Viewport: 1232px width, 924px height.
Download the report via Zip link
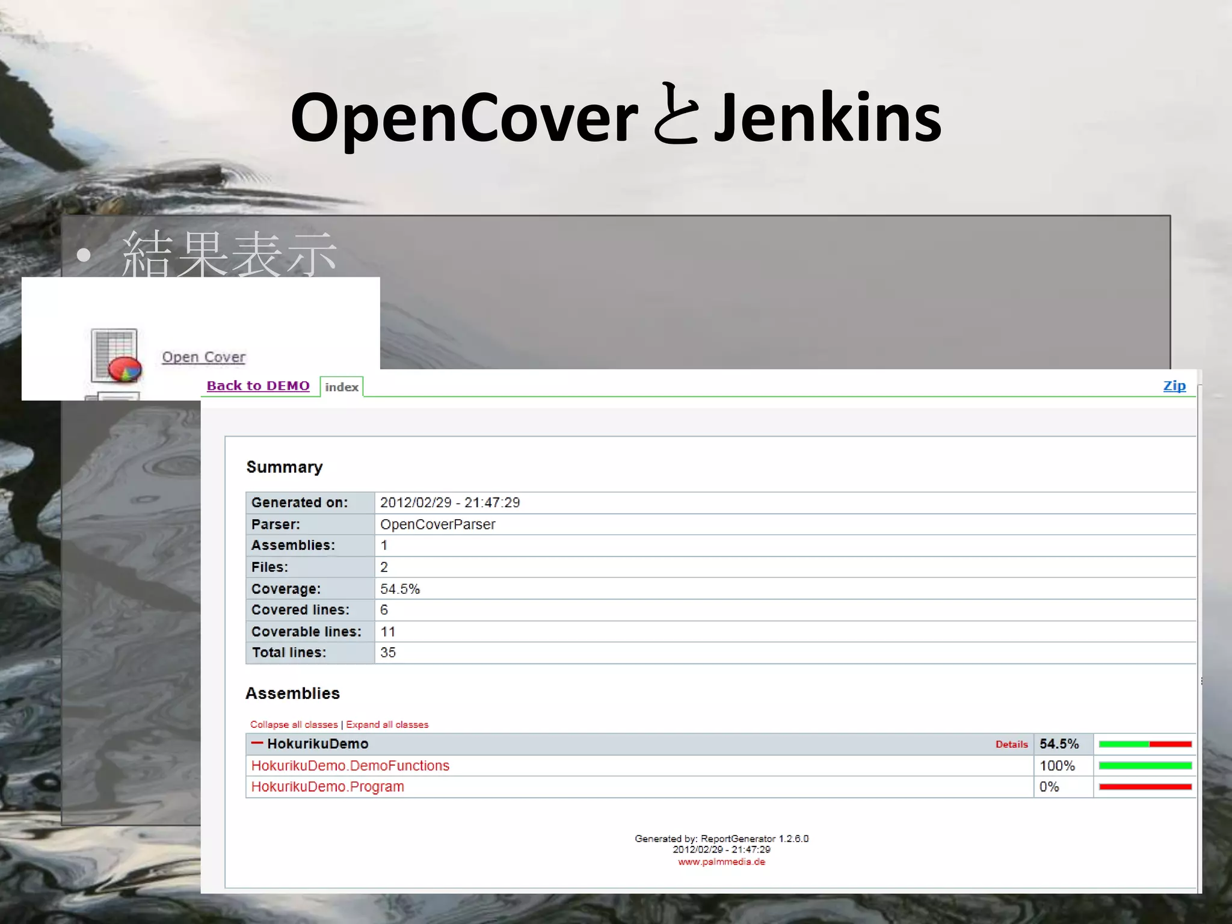tap(1174, 386)
